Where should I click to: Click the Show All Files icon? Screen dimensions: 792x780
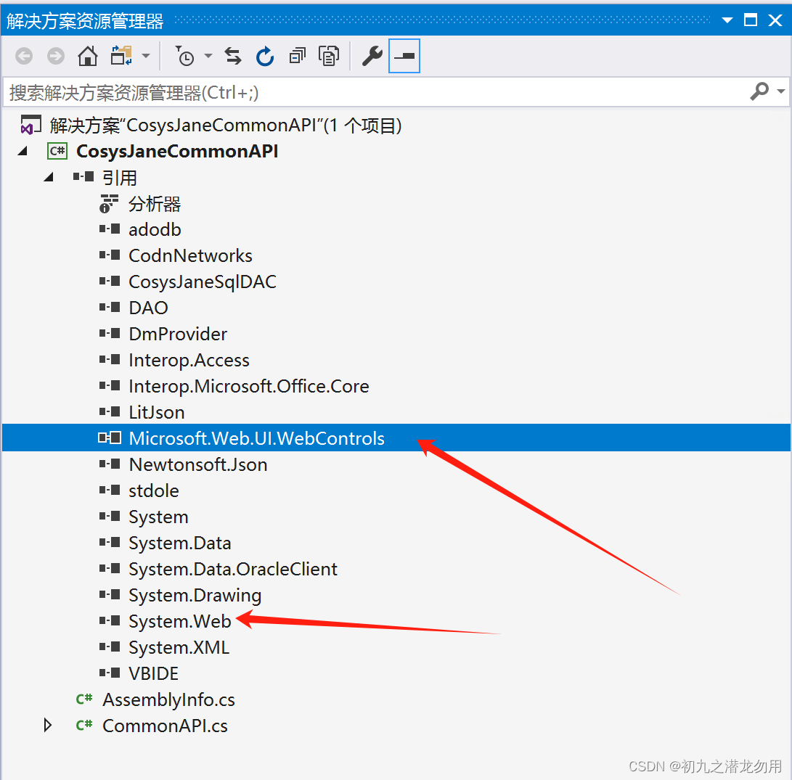329,56
